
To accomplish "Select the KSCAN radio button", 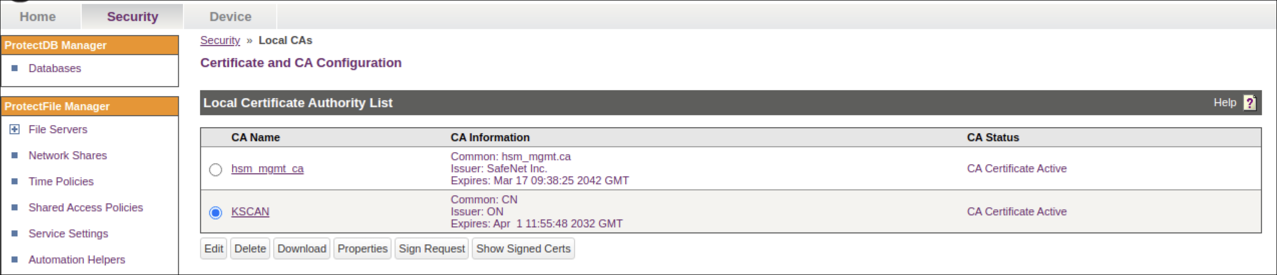I will (216, 213).
